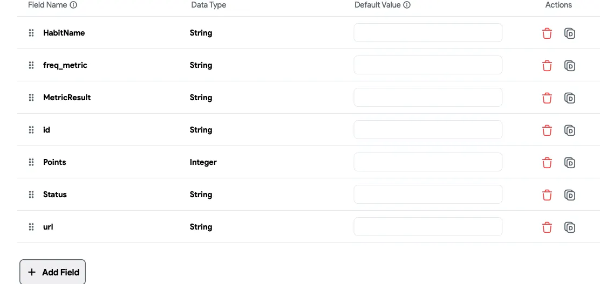The image size is (600, 284).
Task: Duplicate the HabitName field
Action: pos(570,33)
